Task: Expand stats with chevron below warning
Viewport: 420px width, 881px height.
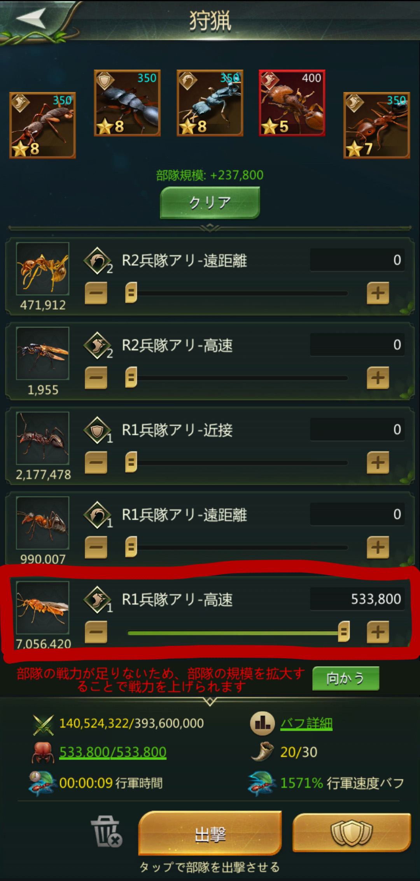Action: tap(210, 701)
